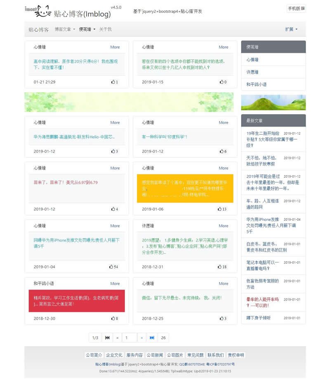This screenshot has width=330, height=382.
Task: Click footer link 联系我们
Action: click(216, 355)
